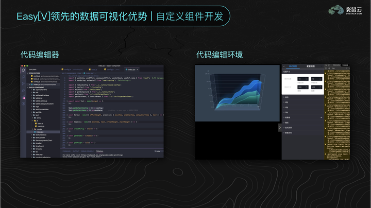Click the clear console icon in DevTools
Screen dimensions: 371x208
tap(329, 68)
